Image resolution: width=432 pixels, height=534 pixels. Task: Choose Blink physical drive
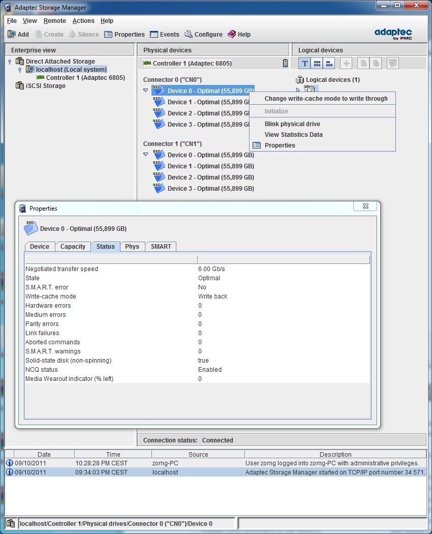click(322, 124)
